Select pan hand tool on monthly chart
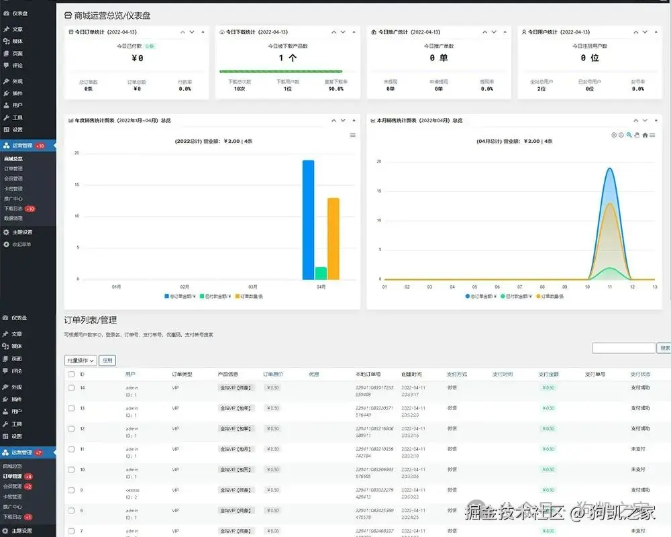The width and height of the screenshot is (671, 537). pos(637,135)
